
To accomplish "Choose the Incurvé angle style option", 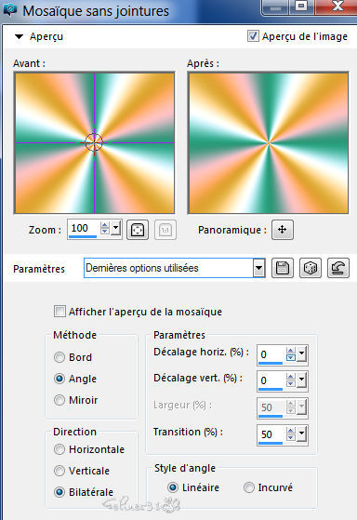I will coord(248,487).
